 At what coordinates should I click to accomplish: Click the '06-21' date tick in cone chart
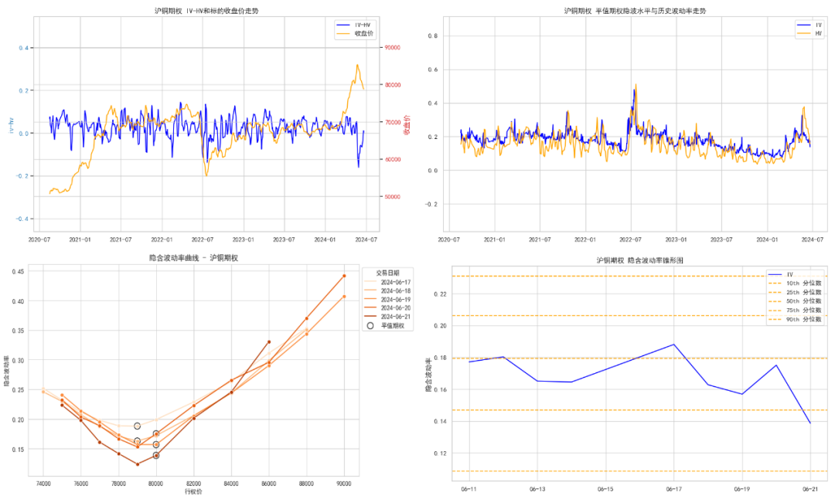(x=810, y=490)
